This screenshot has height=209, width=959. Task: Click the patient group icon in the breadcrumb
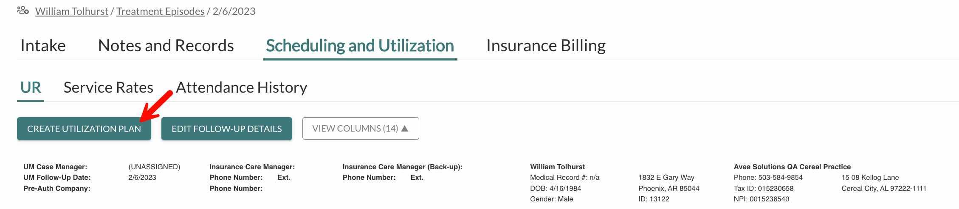[23, 11]
